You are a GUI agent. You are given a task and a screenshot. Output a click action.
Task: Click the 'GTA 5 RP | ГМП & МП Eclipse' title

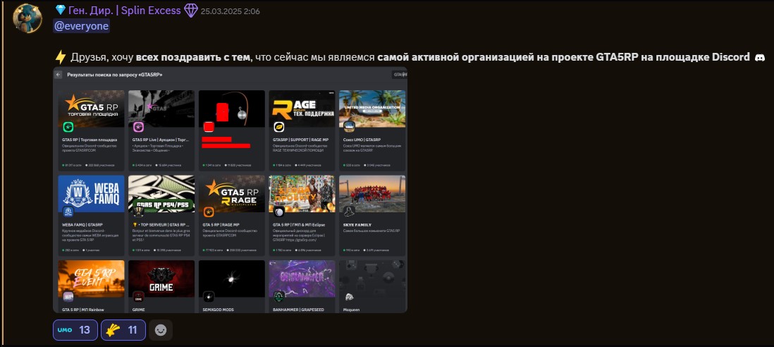coord(299,225)
